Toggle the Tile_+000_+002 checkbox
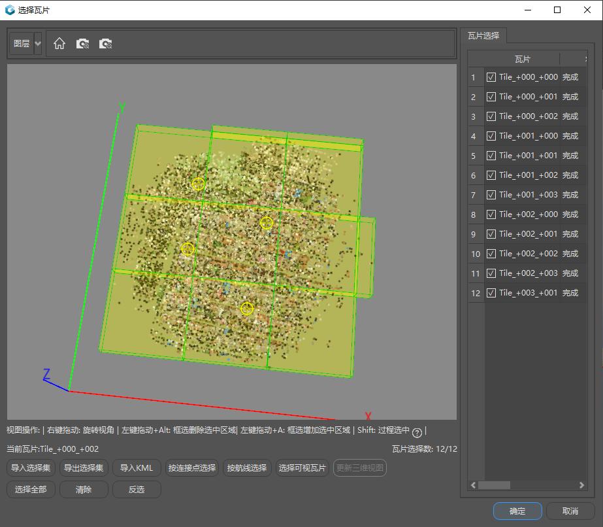 coord(491,116)
